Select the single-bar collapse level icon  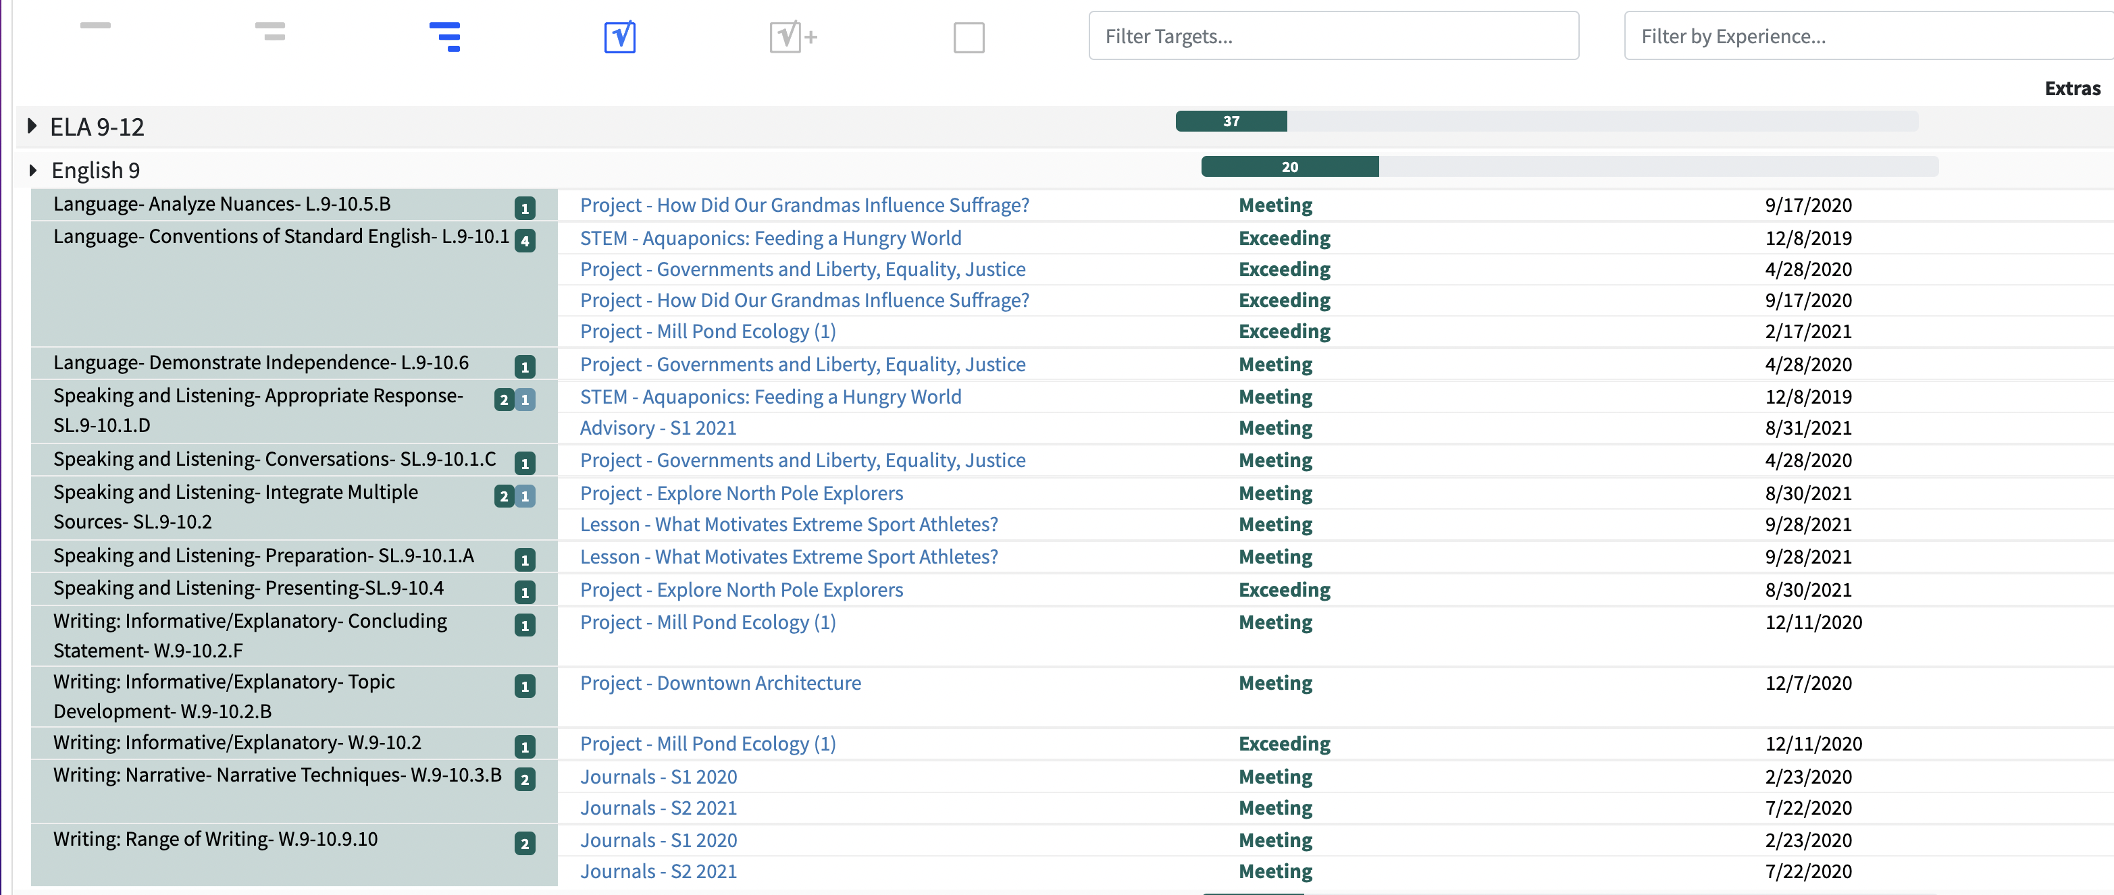(x=95, y=26)
